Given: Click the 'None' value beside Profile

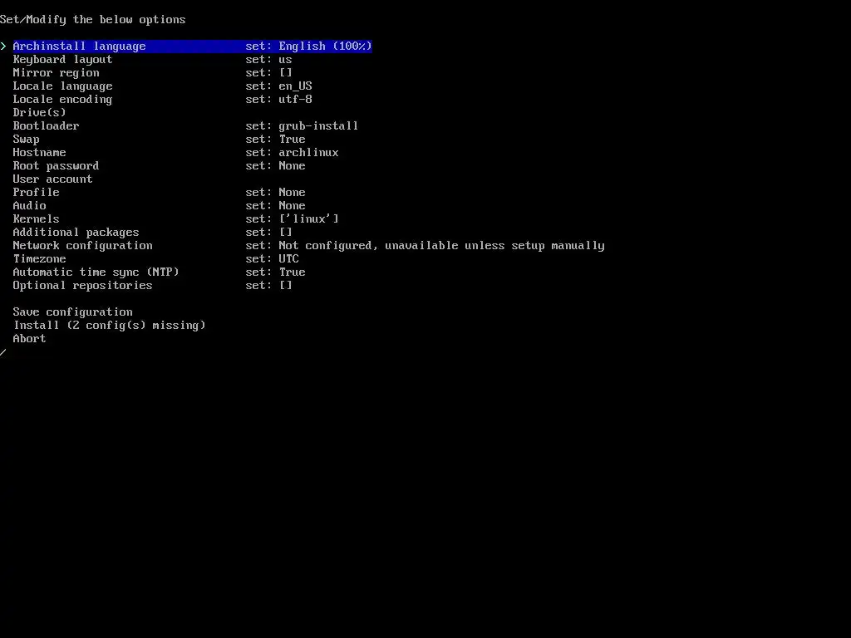Looking at the screenshot, I should point(292,193).
